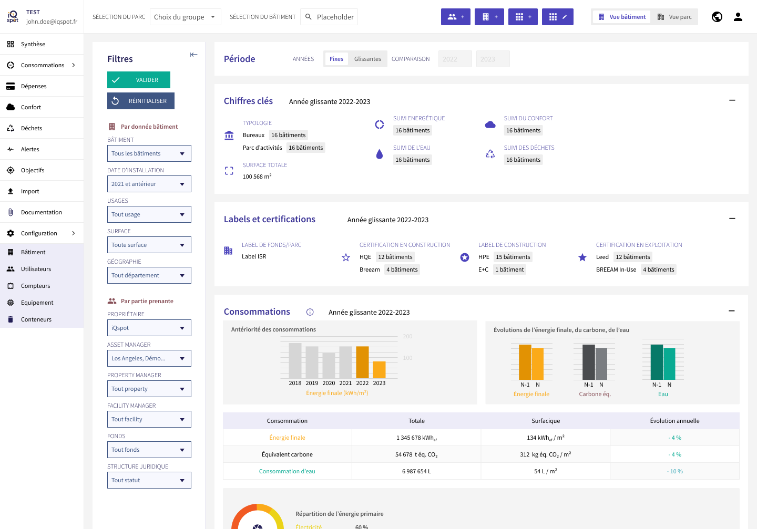
Task: Click the 12 bâtiments HQE badge
Action: (x=395, y=257)
